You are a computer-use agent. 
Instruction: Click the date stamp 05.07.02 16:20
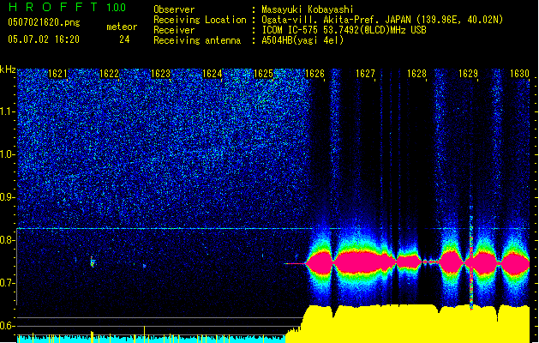(44, 39)
